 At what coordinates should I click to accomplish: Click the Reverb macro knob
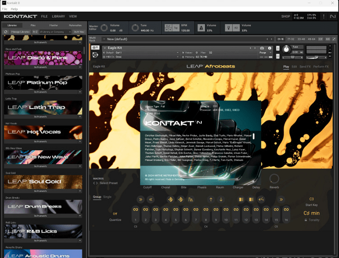point(274,178)
